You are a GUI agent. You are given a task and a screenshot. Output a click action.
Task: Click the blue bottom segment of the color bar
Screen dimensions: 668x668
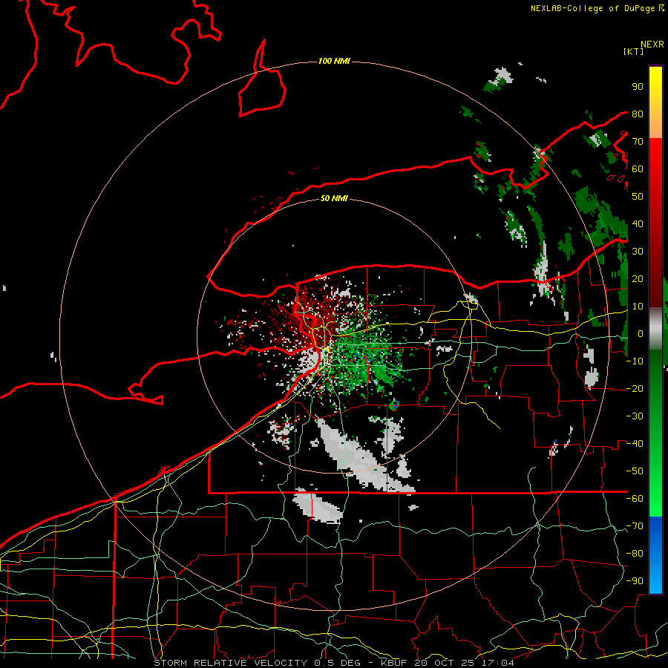tap(655, 554)
